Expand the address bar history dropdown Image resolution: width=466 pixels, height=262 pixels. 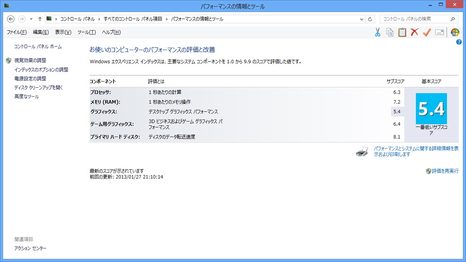(x=362, y=19)
